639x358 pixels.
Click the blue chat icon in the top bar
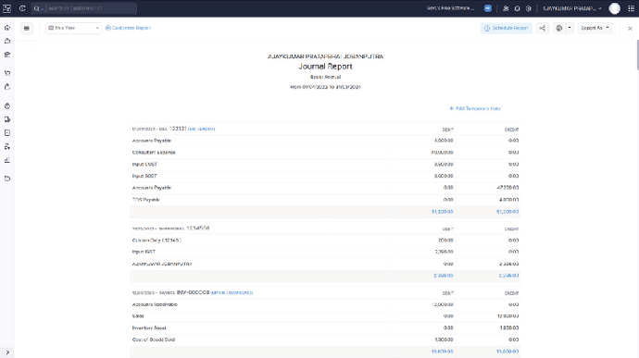[x=488, y=8]
